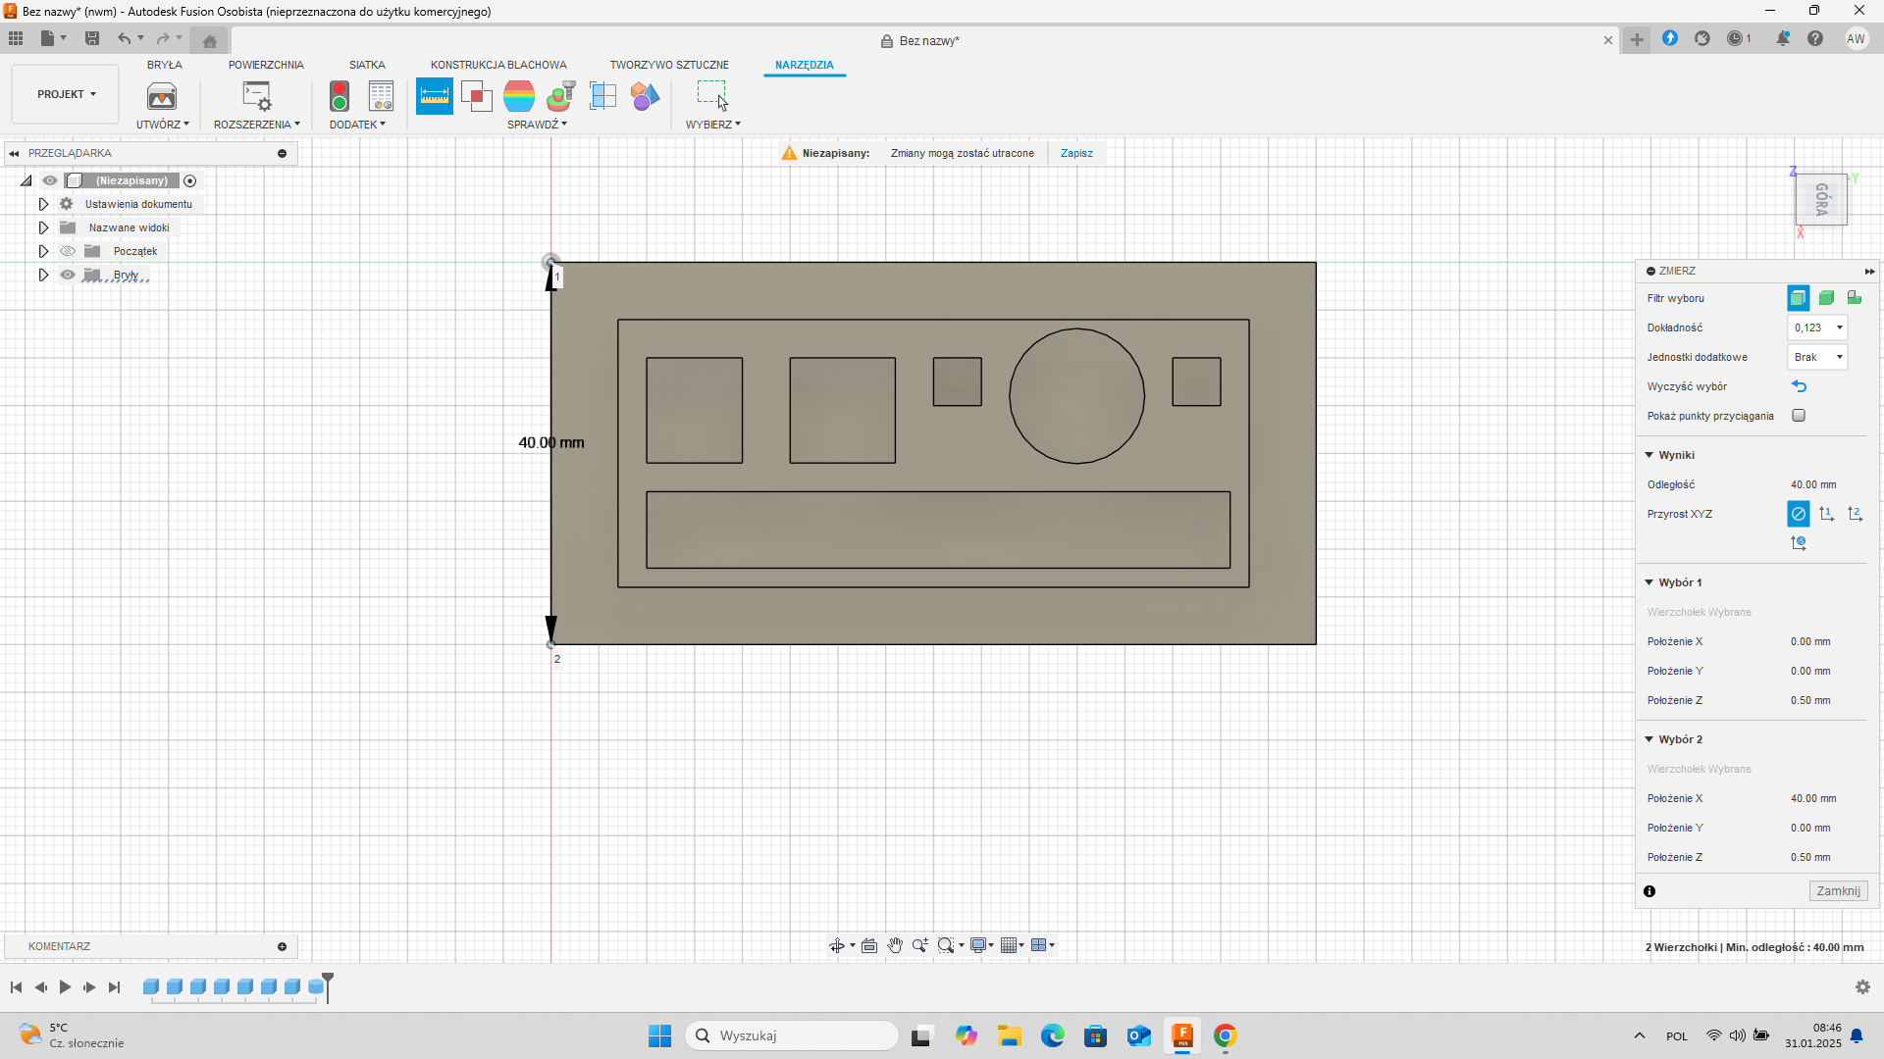Click the Add-ins traffic light icon
The height and width of the screenshot is (1059, 1884).
(x=340, y=96)
